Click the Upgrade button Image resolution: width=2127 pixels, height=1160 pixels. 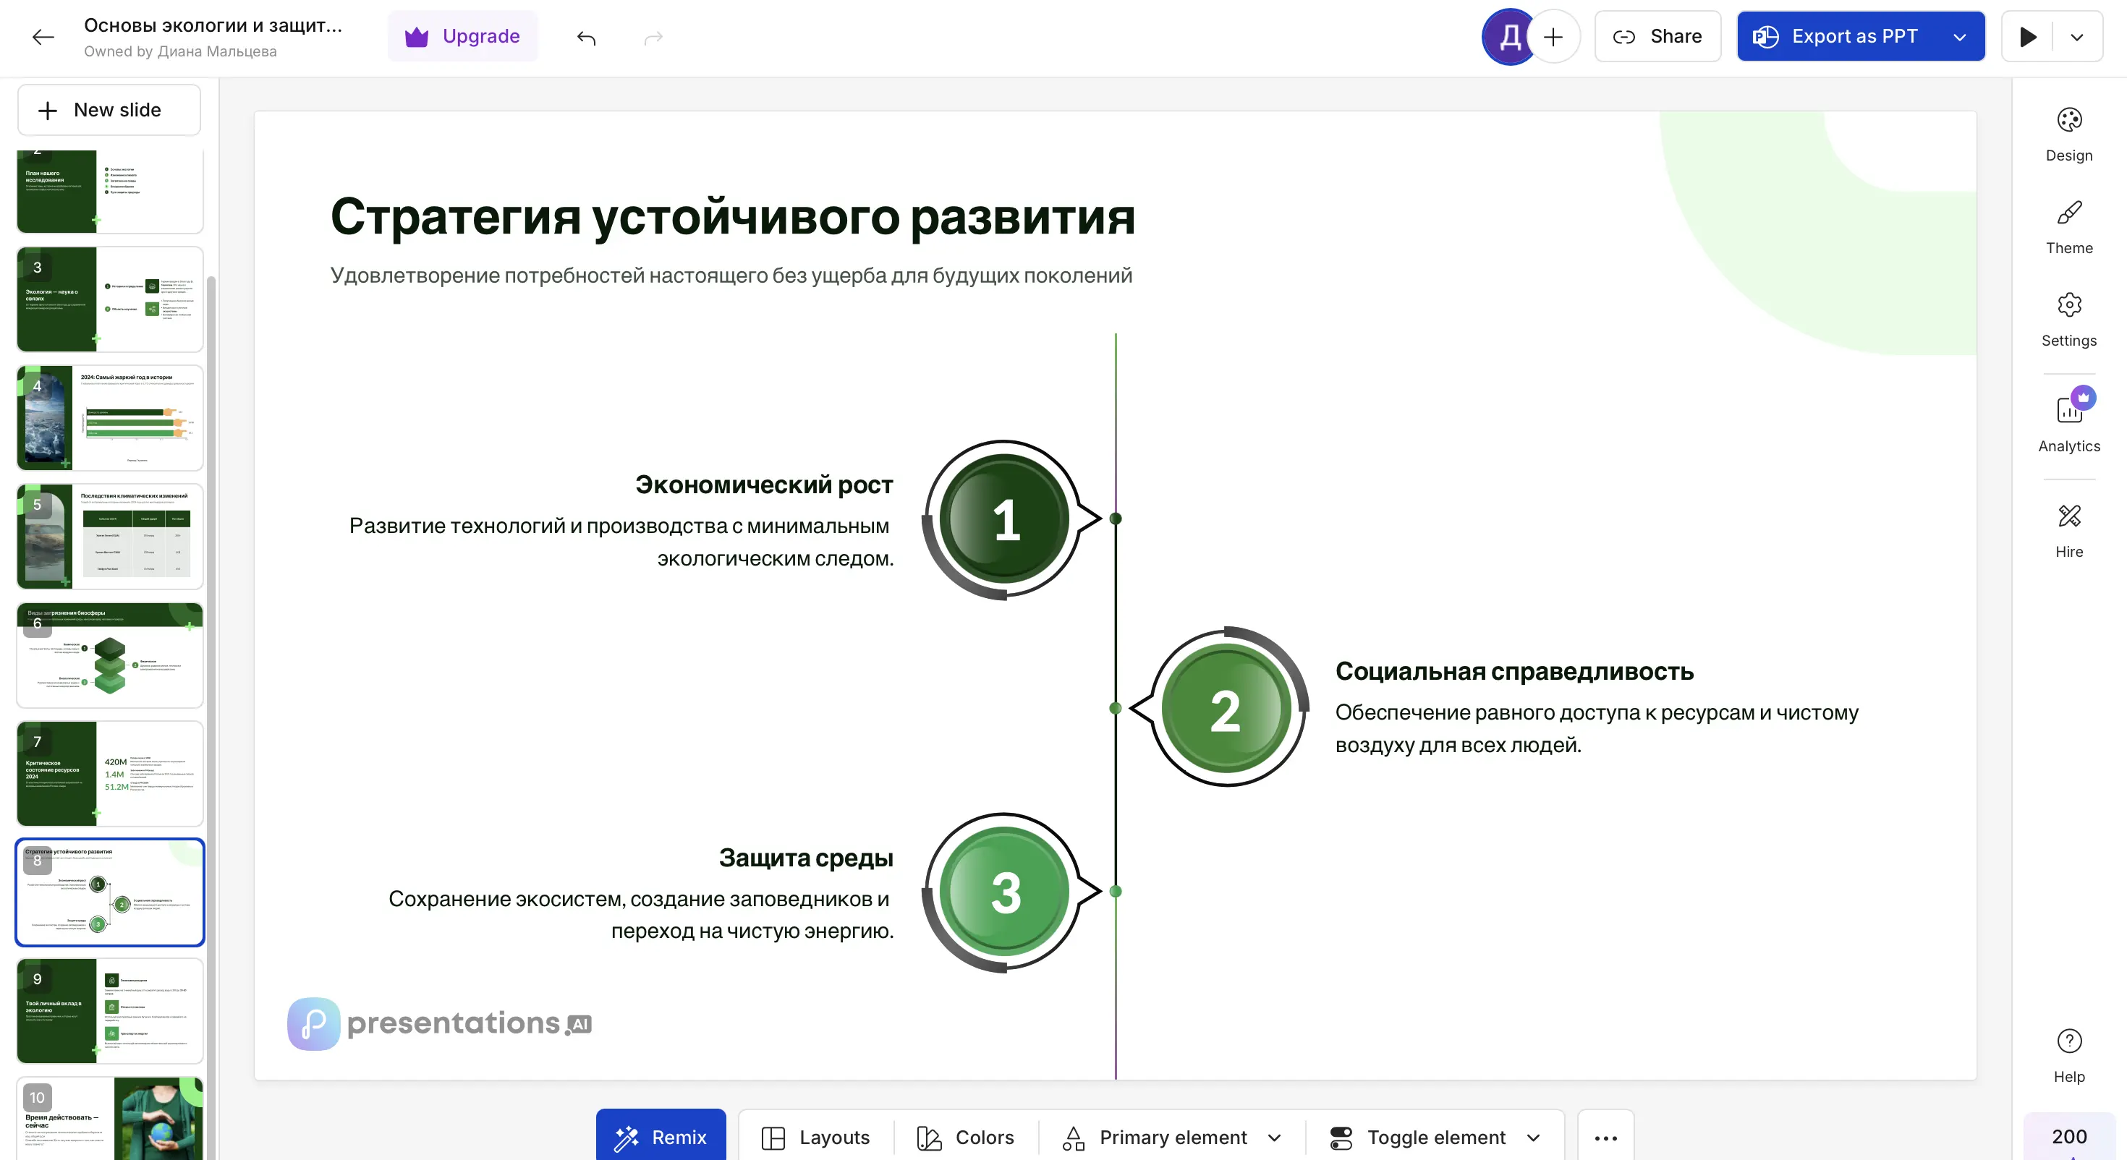(462, 35)
